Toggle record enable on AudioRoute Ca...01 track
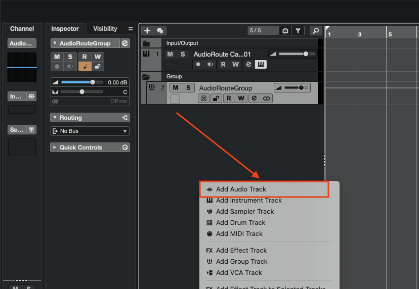 tap(198, 64)
